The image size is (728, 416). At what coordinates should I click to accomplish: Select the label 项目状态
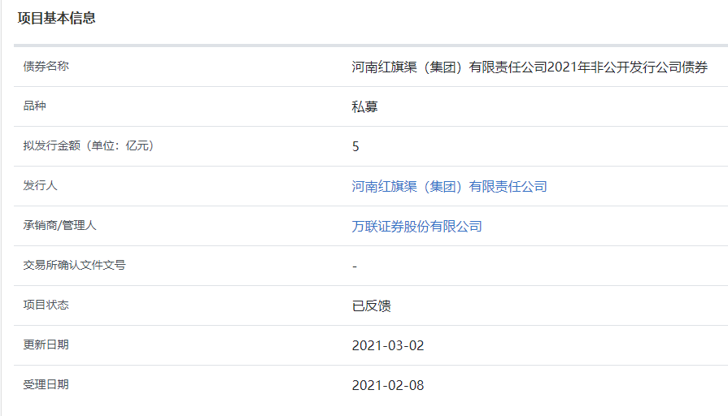(x=46, y=305)
